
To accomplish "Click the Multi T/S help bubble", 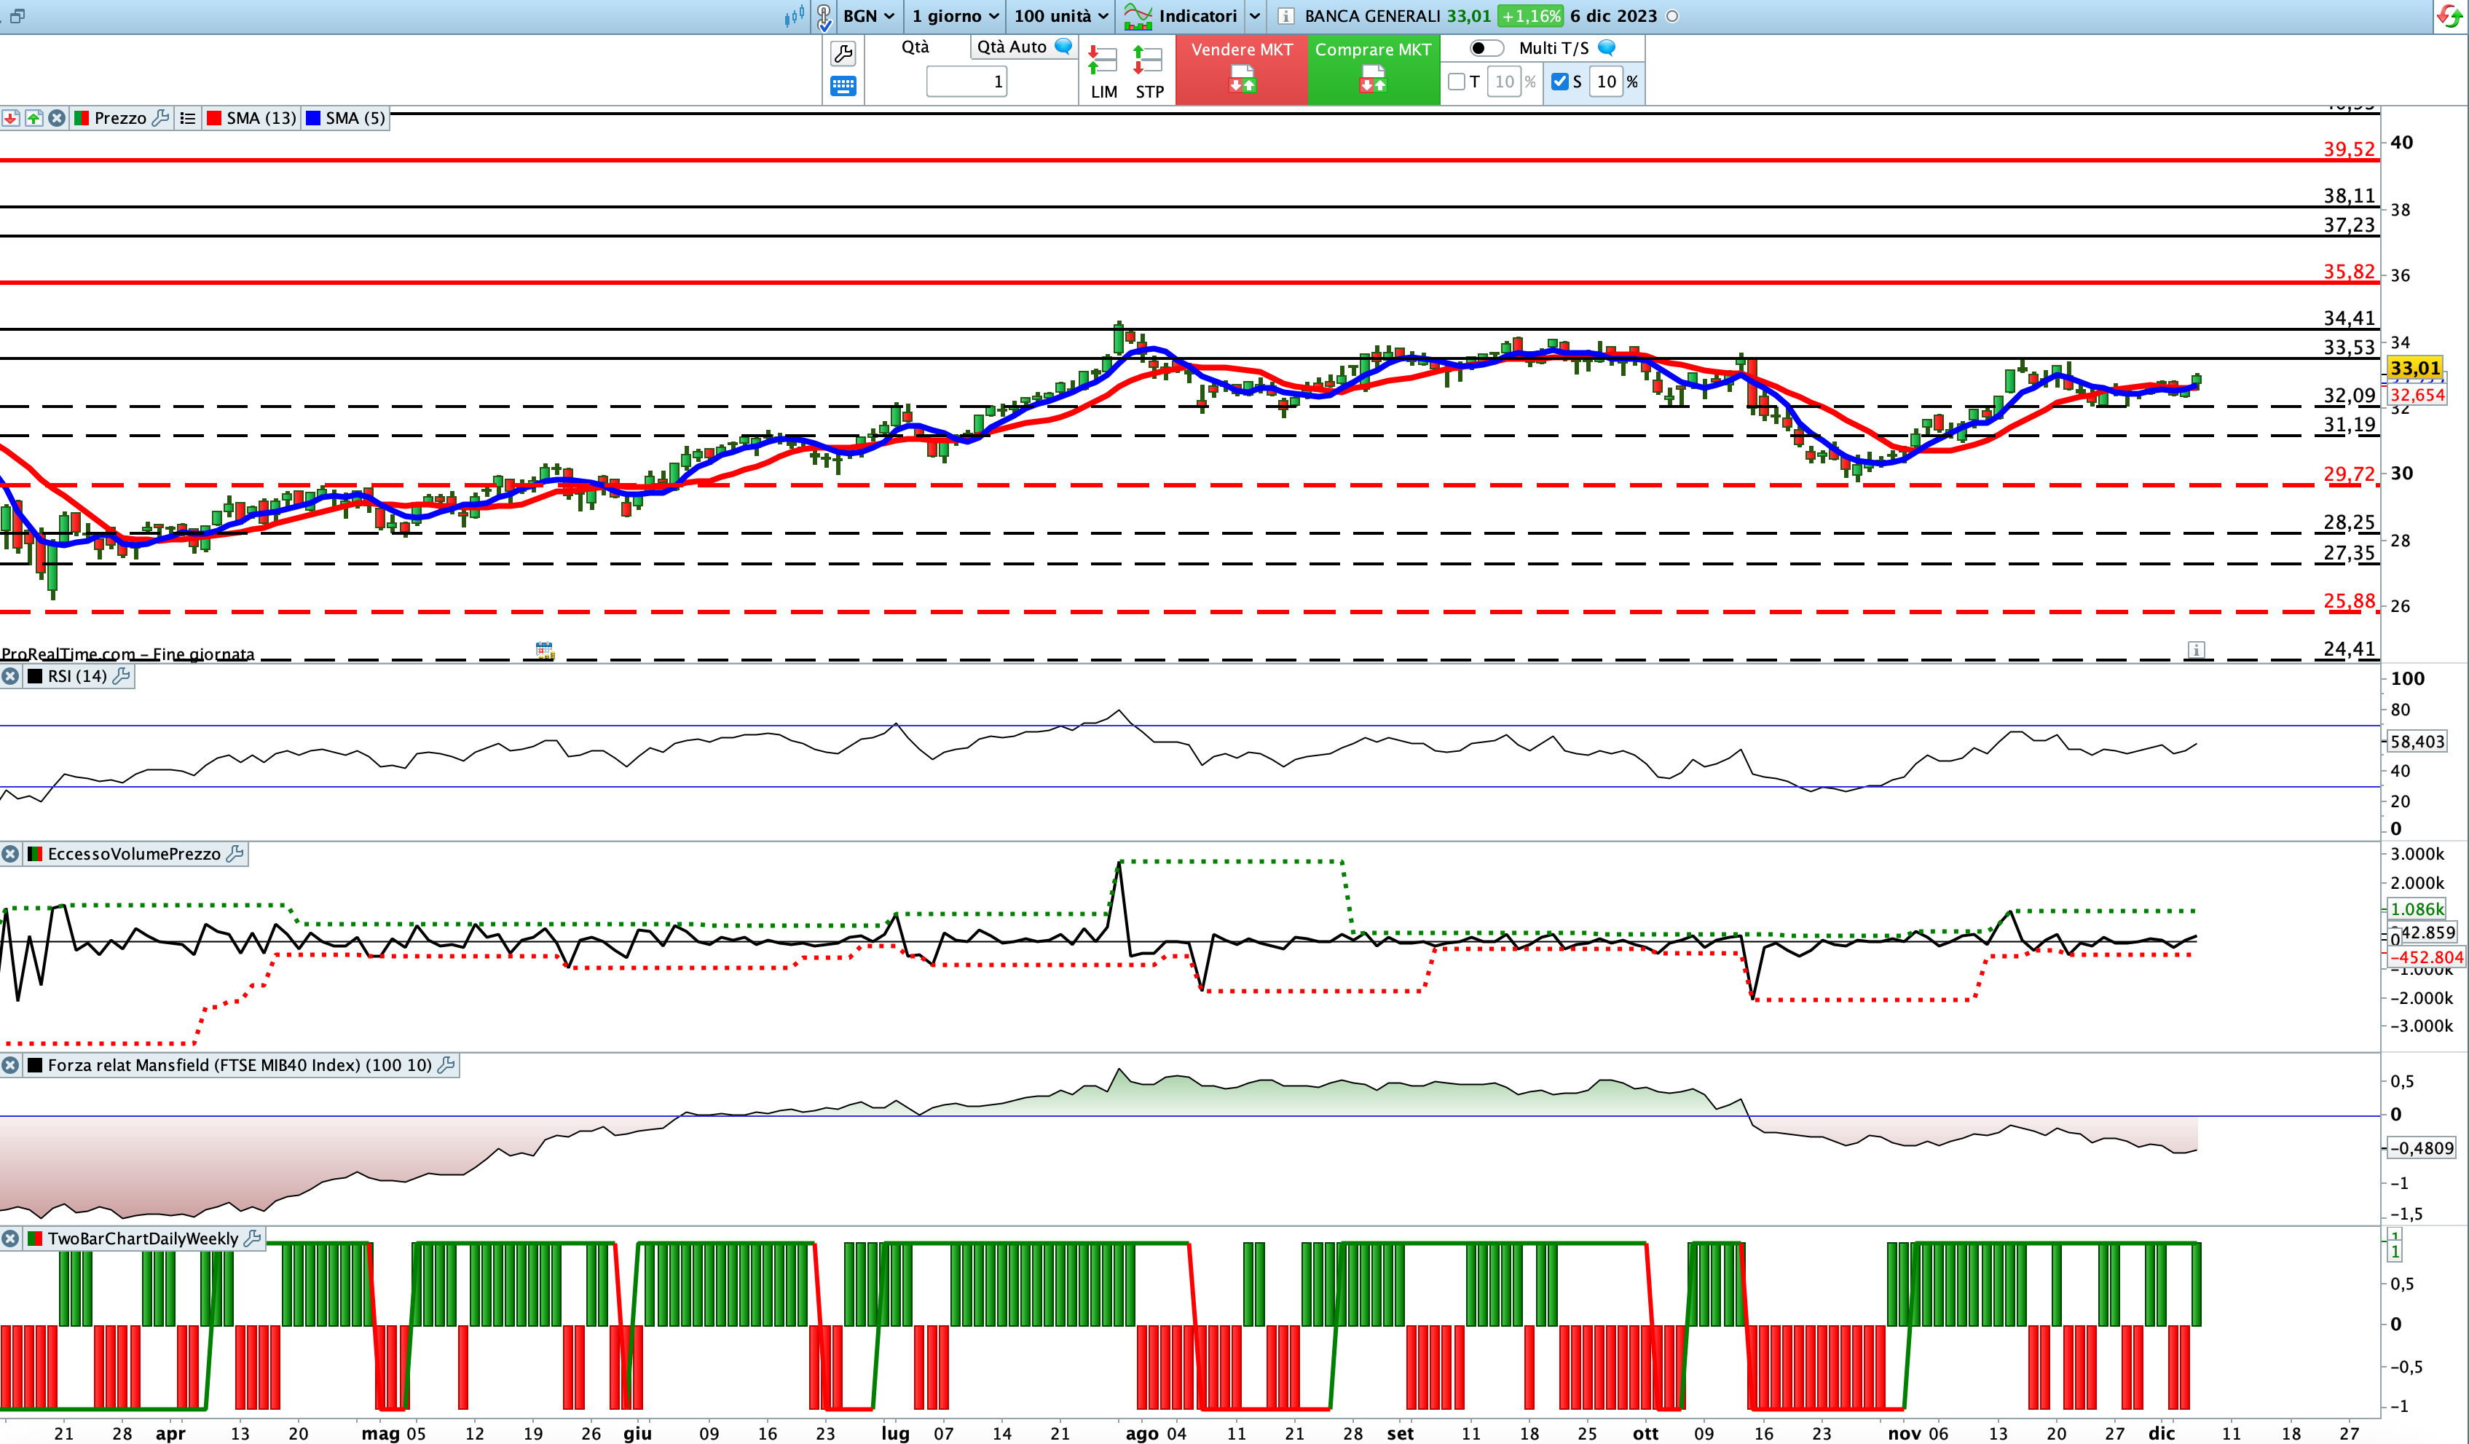I will click(x=1607, y=47).
